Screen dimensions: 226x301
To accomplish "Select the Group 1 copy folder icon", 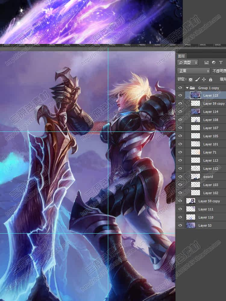I will [x=192, y=88].
